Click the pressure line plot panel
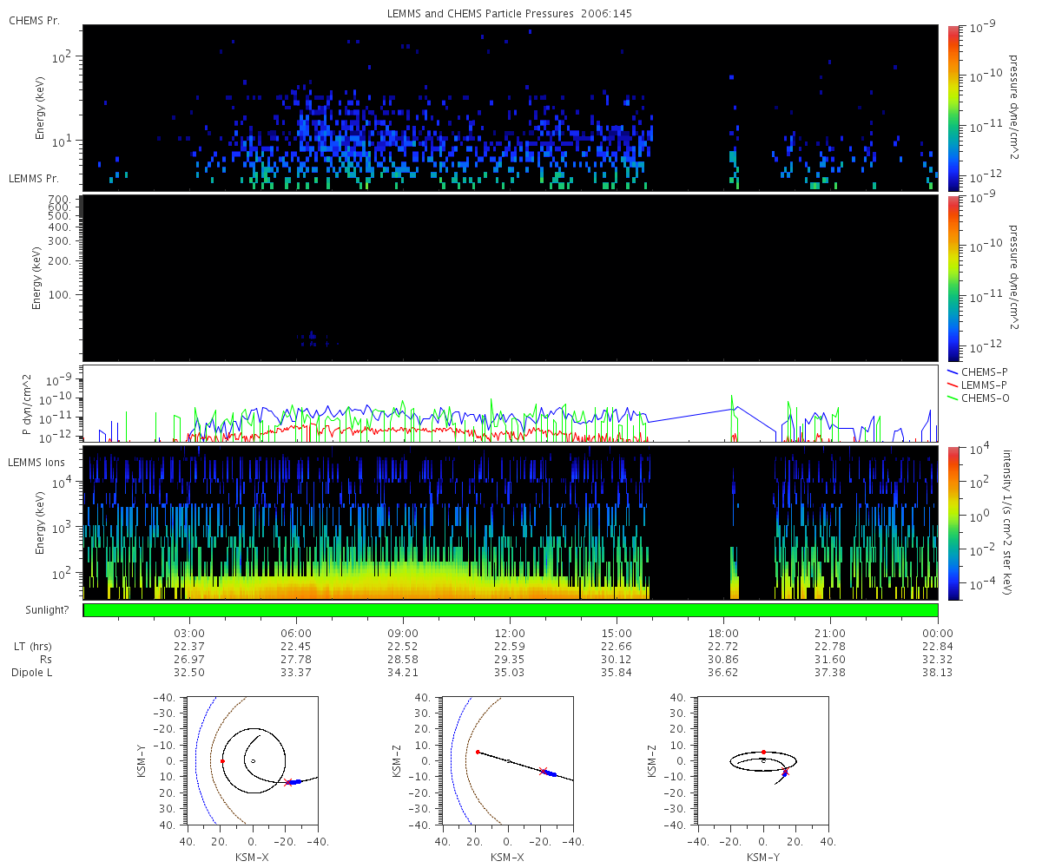The width and height of the screenshot is (1042, 868). [x=511, y=404]
